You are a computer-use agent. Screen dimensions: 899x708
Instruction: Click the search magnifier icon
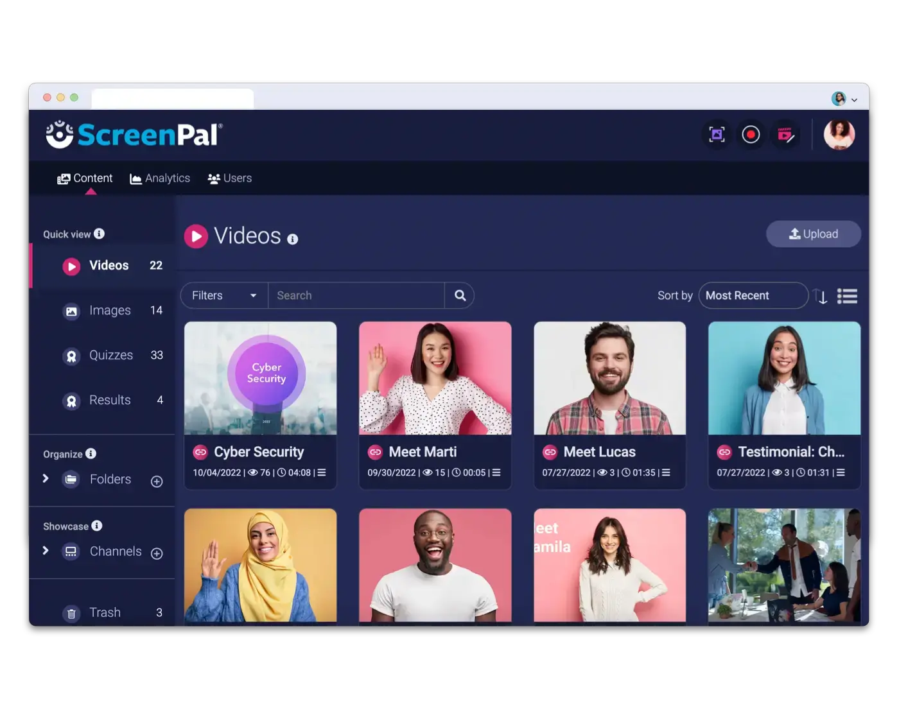[460, 295]
